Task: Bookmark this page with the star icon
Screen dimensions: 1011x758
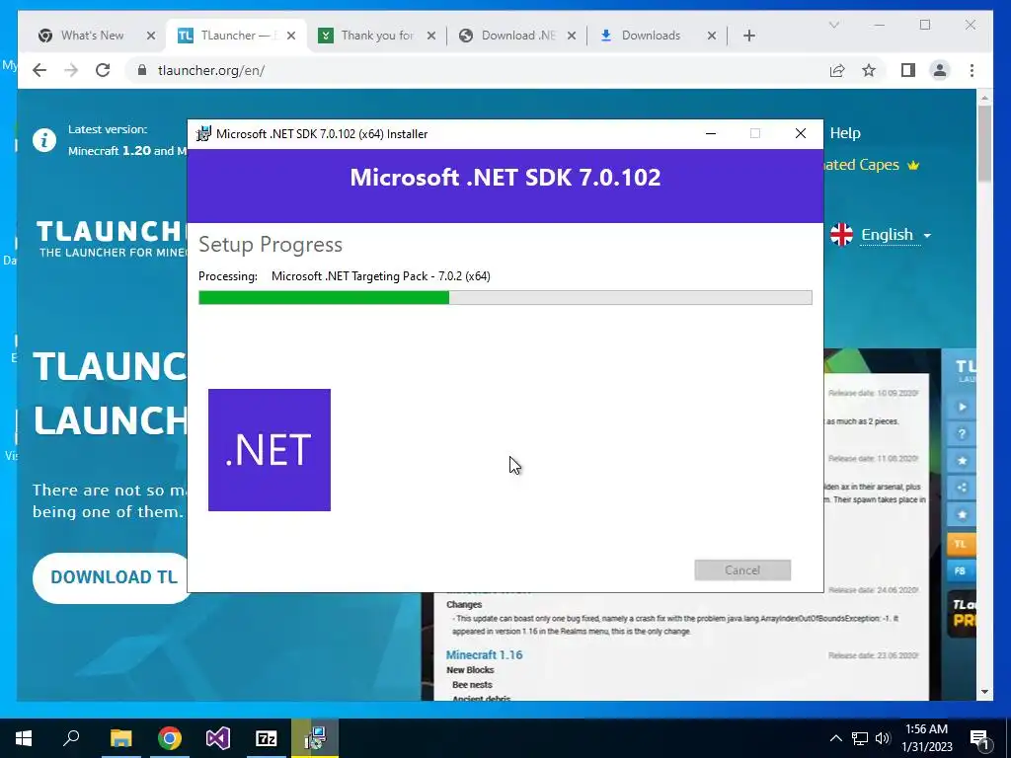Action: [x=869, y=70]
